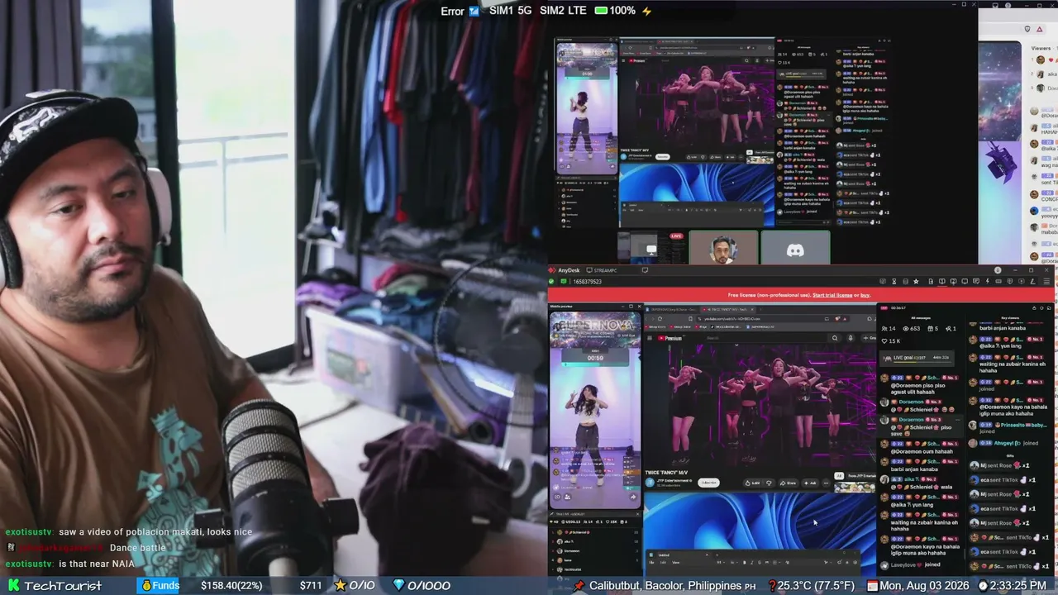Click Subscribe under the TWICE video in AnyDesk
1058x595 pixels.
click(708, 483)
